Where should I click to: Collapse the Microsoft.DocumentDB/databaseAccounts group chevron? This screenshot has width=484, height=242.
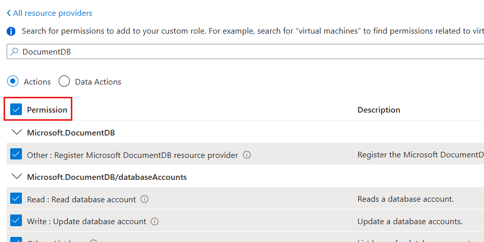click(x=16, y=177)
